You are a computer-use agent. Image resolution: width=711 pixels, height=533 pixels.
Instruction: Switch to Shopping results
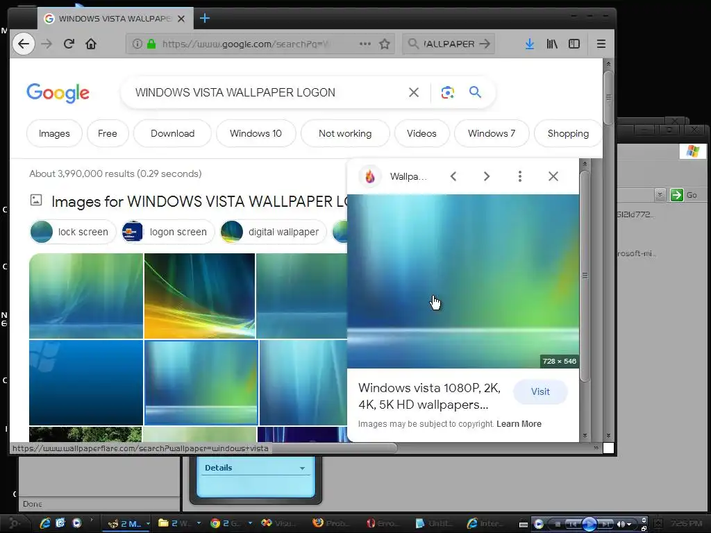point(568,133)
